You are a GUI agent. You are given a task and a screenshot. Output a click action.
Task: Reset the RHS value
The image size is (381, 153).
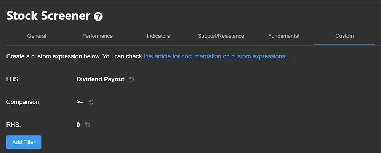pos(87,125)
